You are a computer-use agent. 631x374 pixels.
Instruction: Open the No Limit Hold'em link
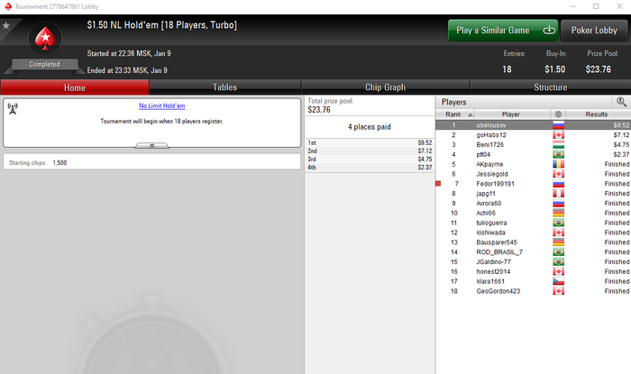[x=161, y=105]
